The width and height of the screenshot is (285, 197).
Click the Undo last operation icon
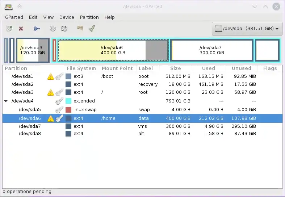80,28
